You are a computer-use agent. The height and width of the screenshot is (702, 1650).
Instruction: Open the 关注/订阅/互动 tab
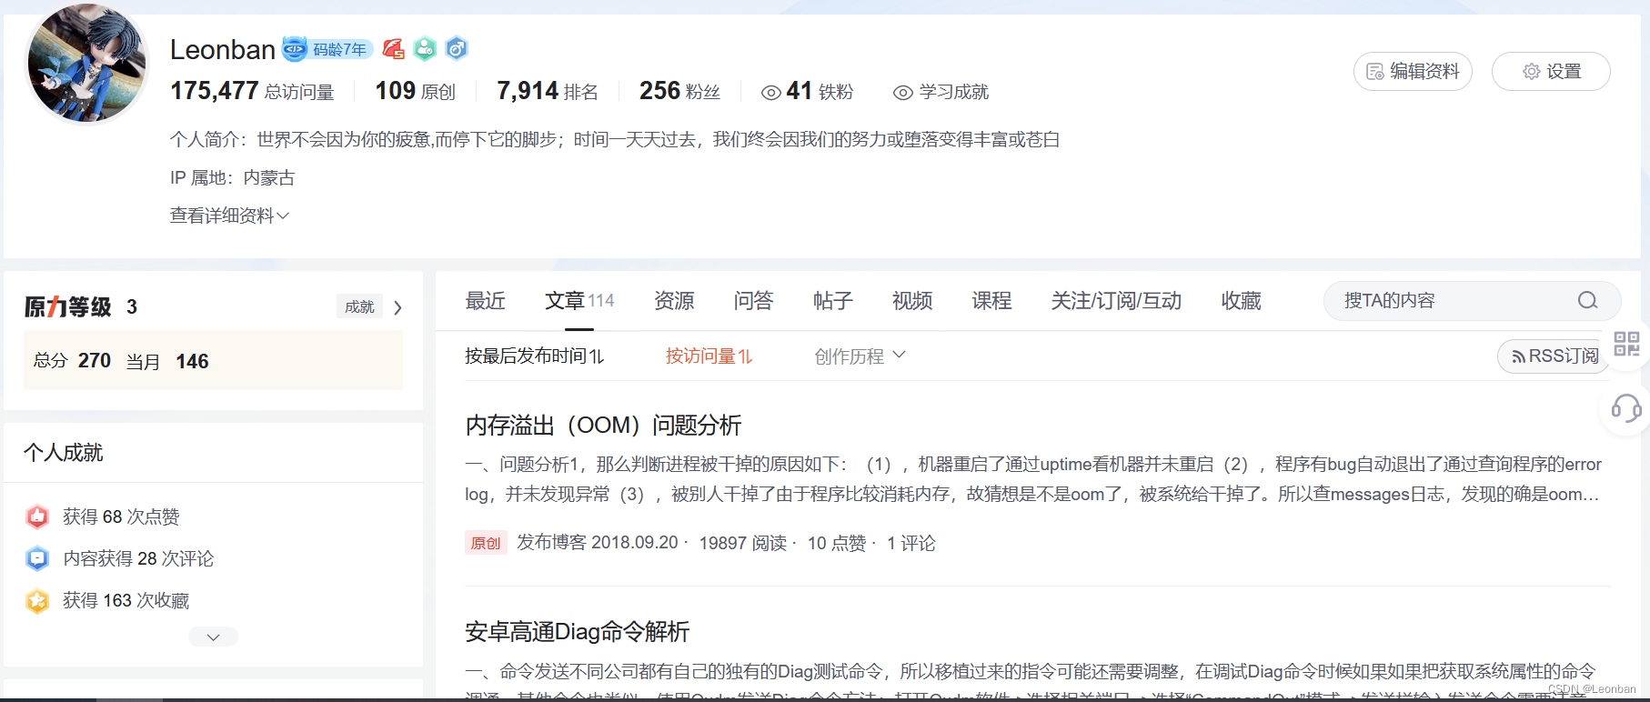click(x=1116, y=301)
